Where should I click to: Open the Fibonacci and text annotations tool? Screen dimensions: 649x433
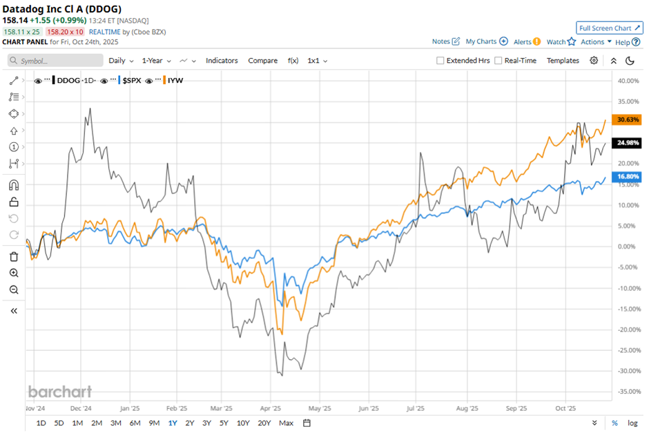click(x=14, y=97)
